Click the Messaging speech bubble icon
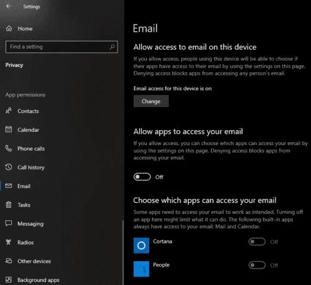This screenshot has width=311, height=285. pyautogui.click(x=9, y=223)
